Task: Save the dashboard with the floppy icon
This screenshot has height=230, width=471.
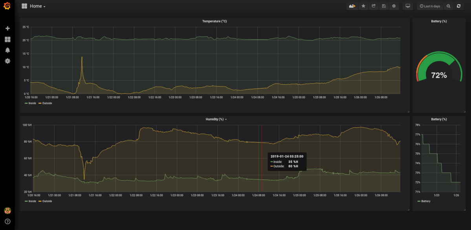Action: pos(384,6)
